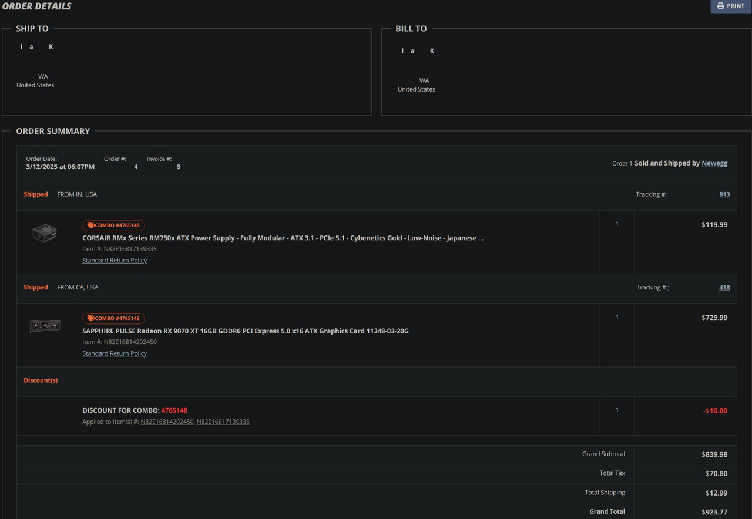Click the Shipped status from IN, USA
Screen dimensions: 752x519
click(x=36, y=194)
